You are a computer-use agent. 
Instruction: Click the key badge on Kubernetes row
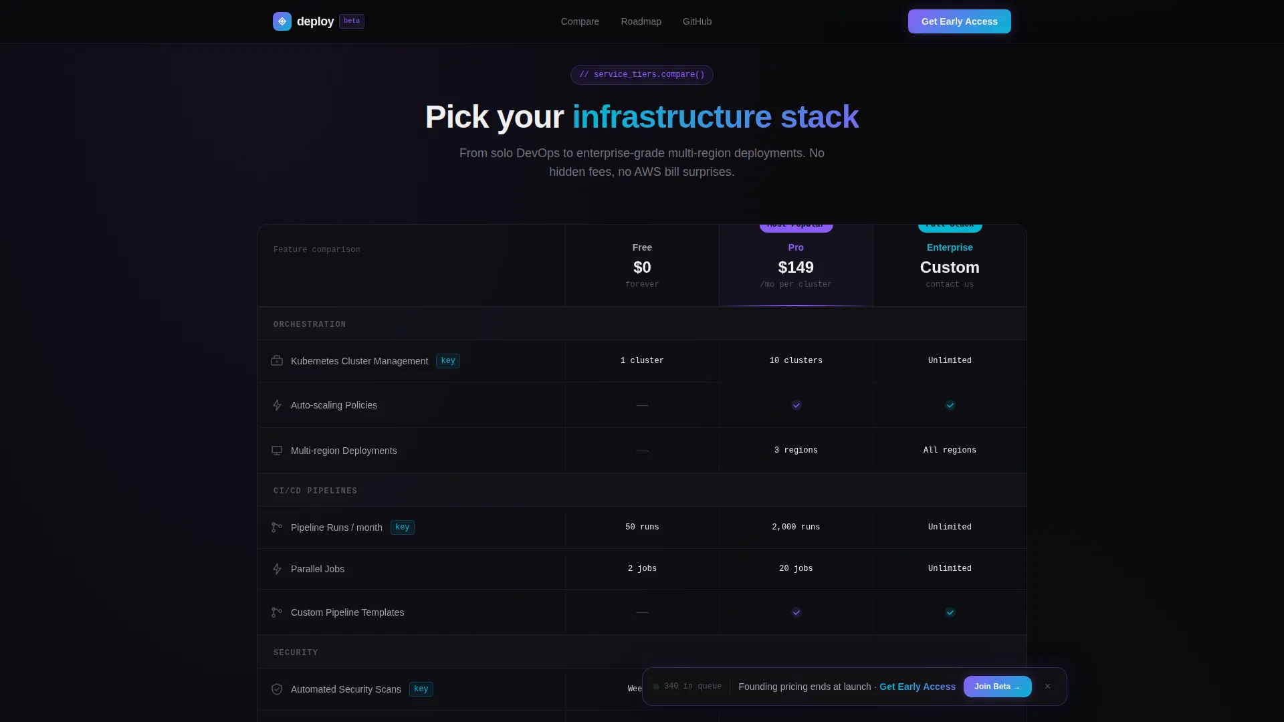point(448,361)
